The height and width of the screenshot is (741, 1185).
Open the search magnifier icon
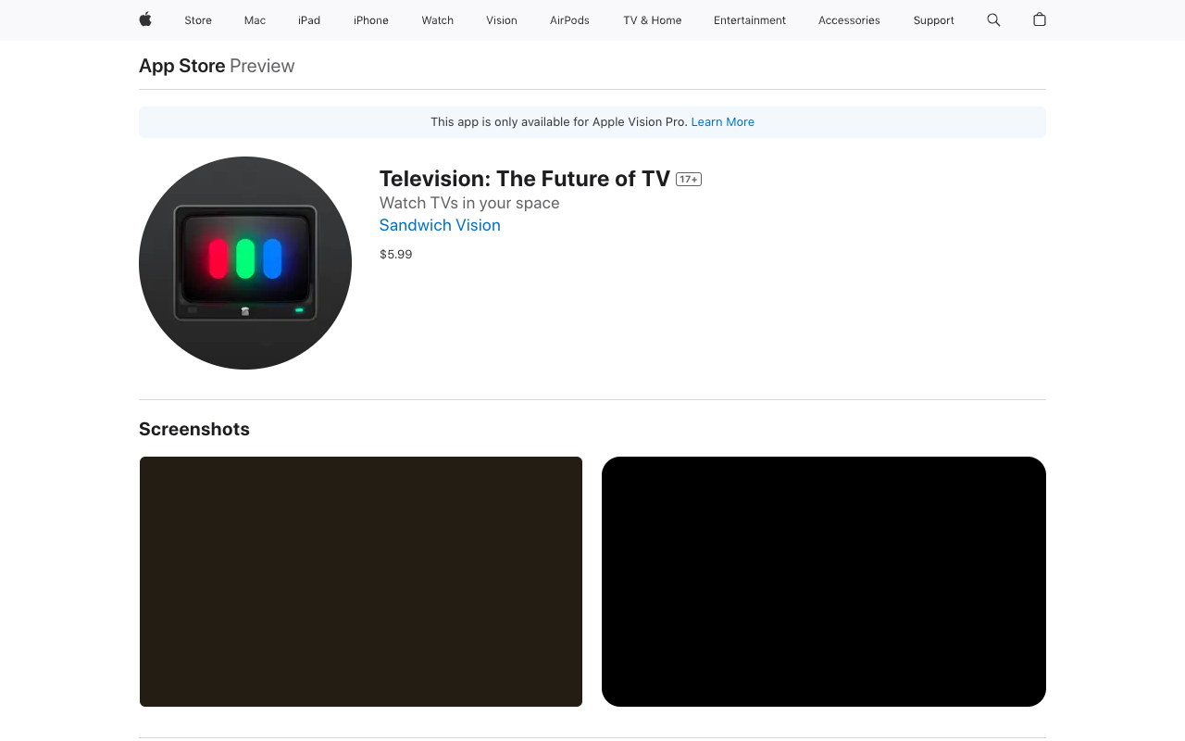coord(993,19)
